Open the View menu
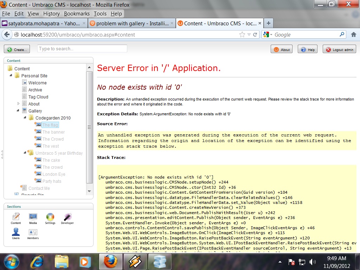The image size is (360, 270). tap(33, 14)
